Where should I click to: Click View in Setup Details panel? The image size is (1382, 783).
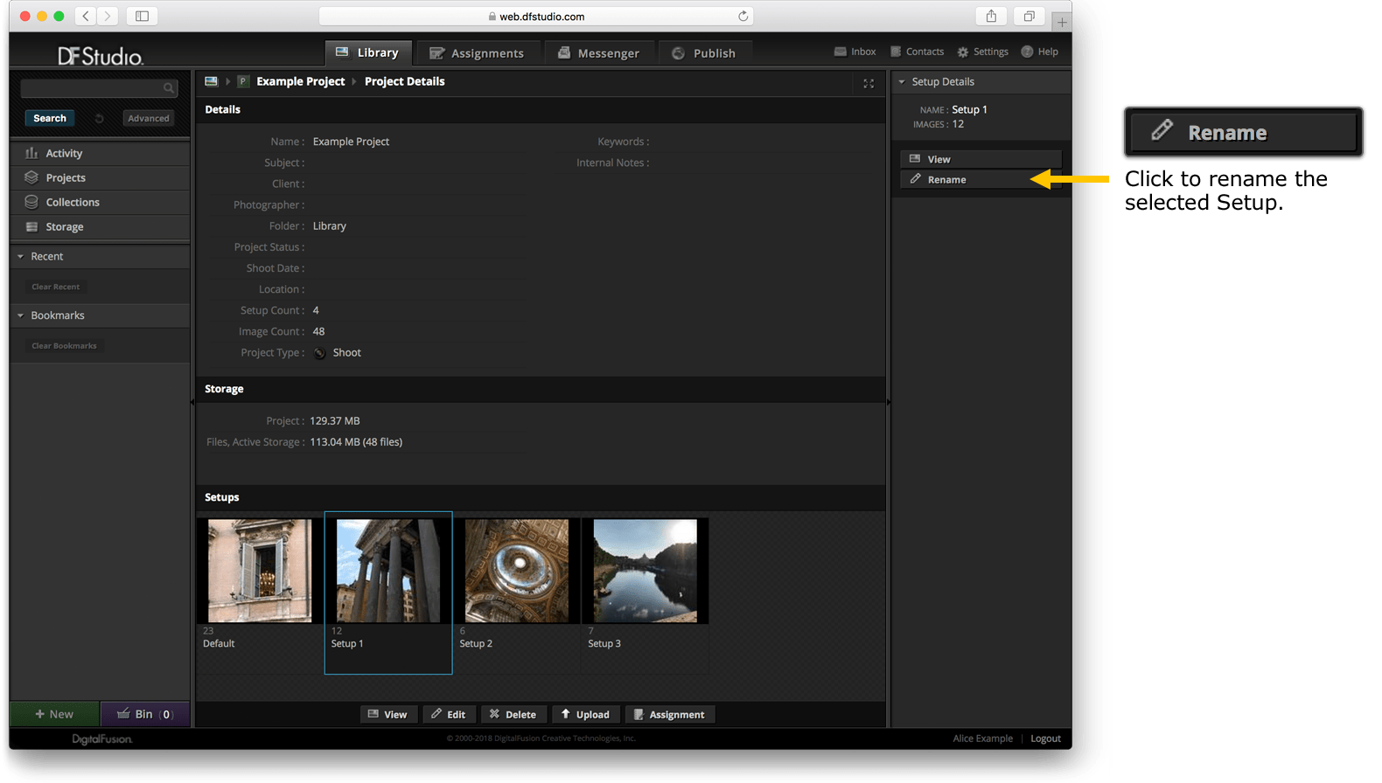click(x=981, y=159)
